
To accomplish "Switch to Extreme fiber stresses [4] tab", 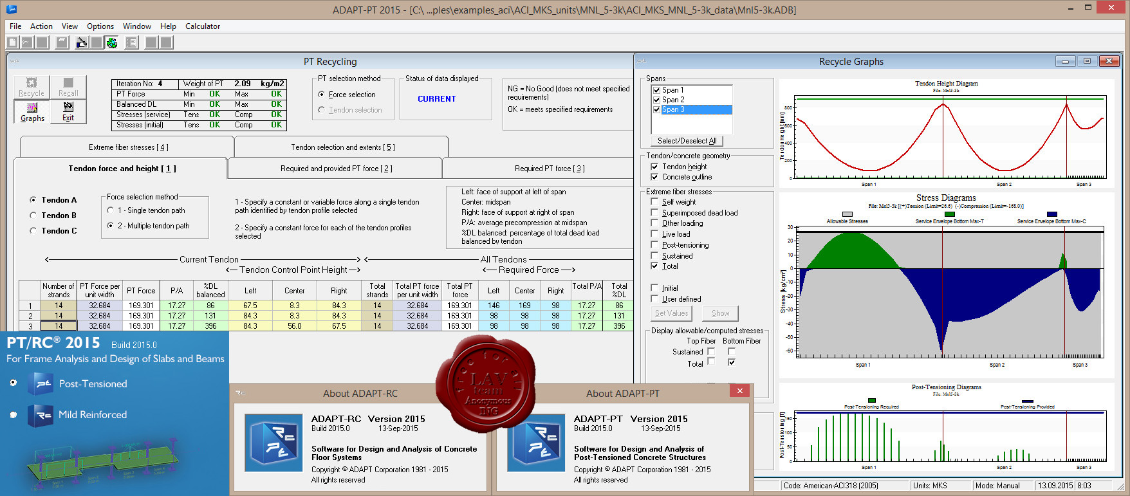I will tap(127, 147).
